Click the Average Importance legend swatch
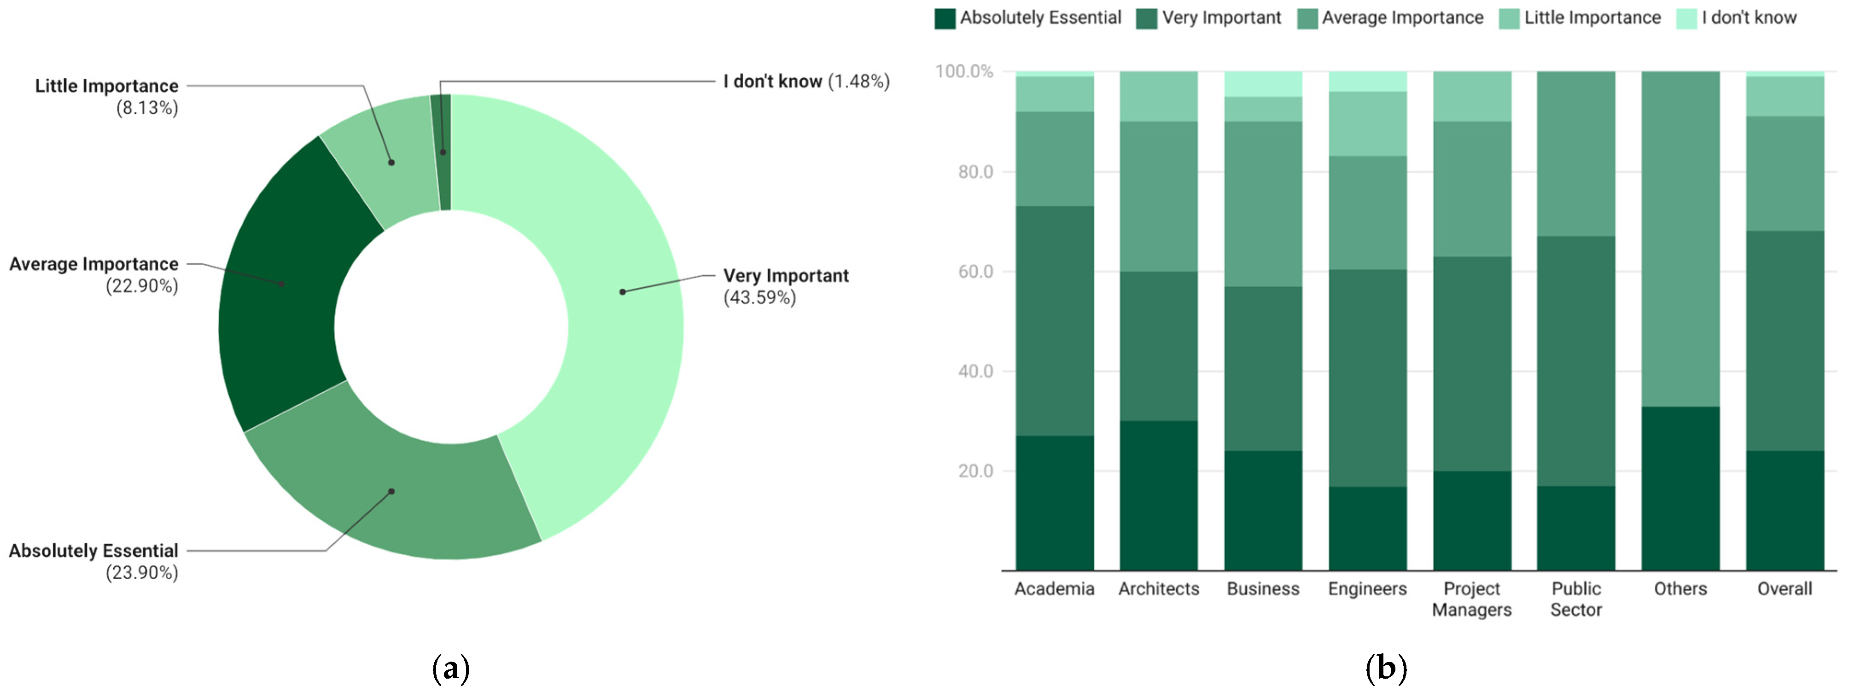The height and width of the screenshot is (692, 1849). pos(1307,19)
